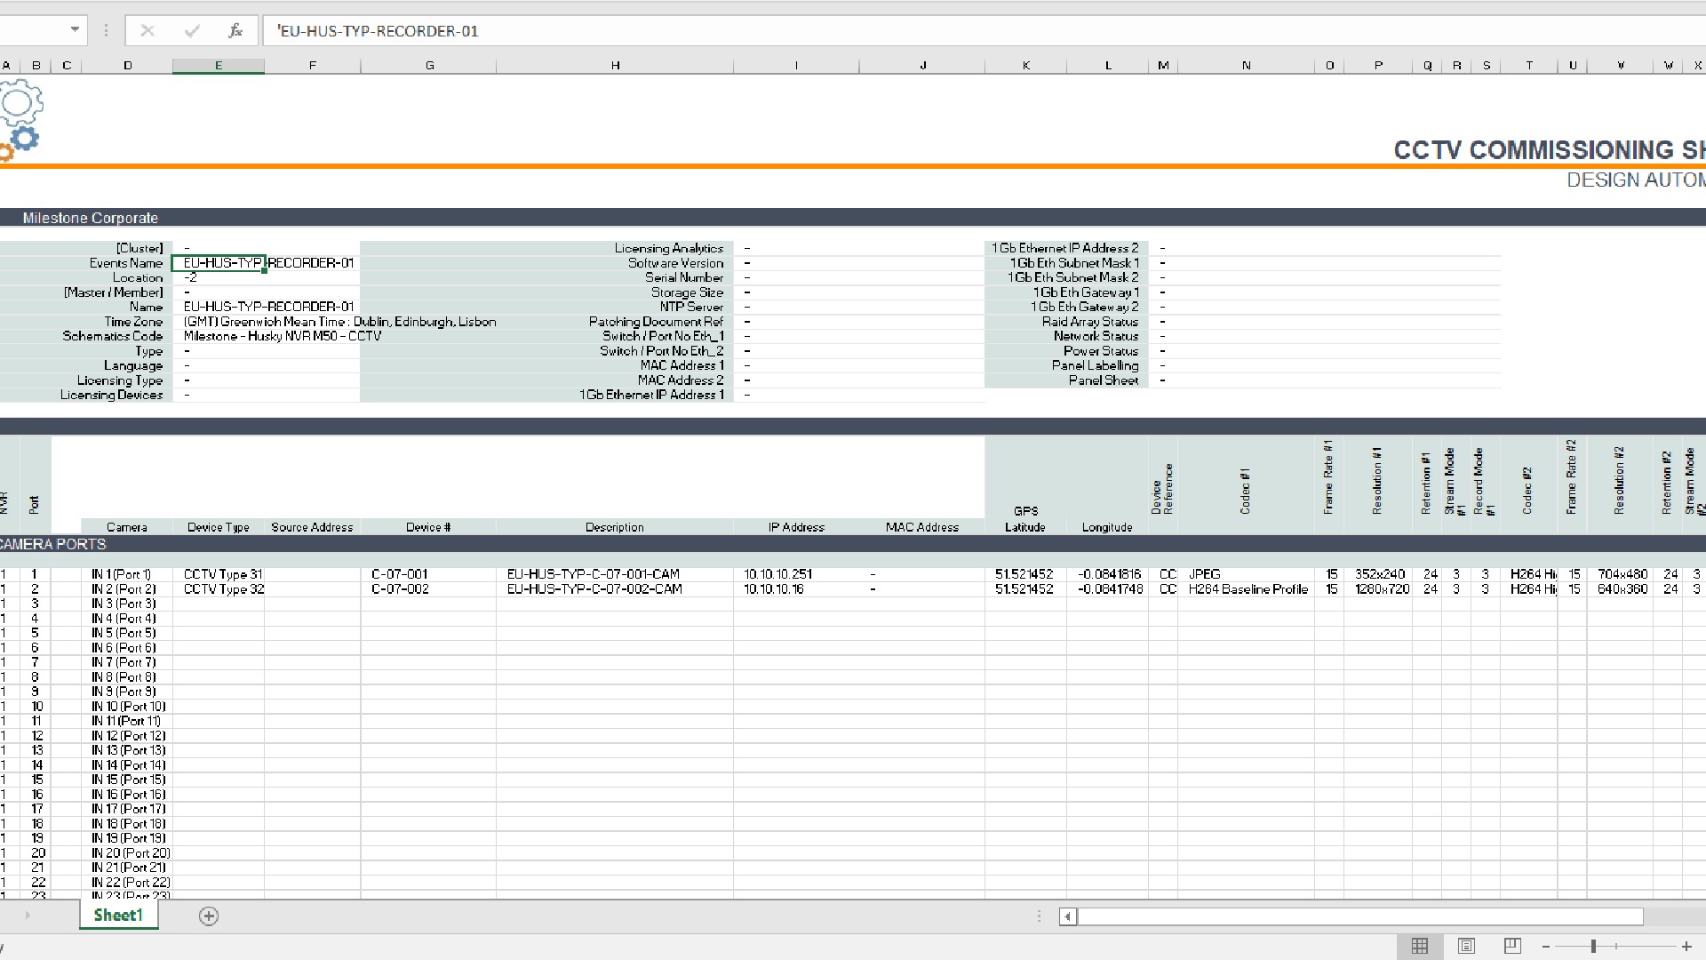Screen dimensions: 1706x960
Task: Select longitude cell '-0.0841748'
Action: (x=1108, y=589)
